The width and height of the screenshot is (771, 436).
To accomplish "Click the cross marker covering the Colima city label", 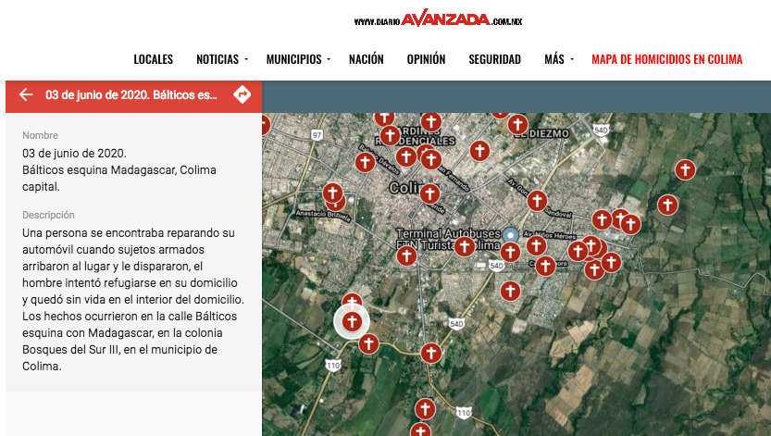I will coord(429,193).
